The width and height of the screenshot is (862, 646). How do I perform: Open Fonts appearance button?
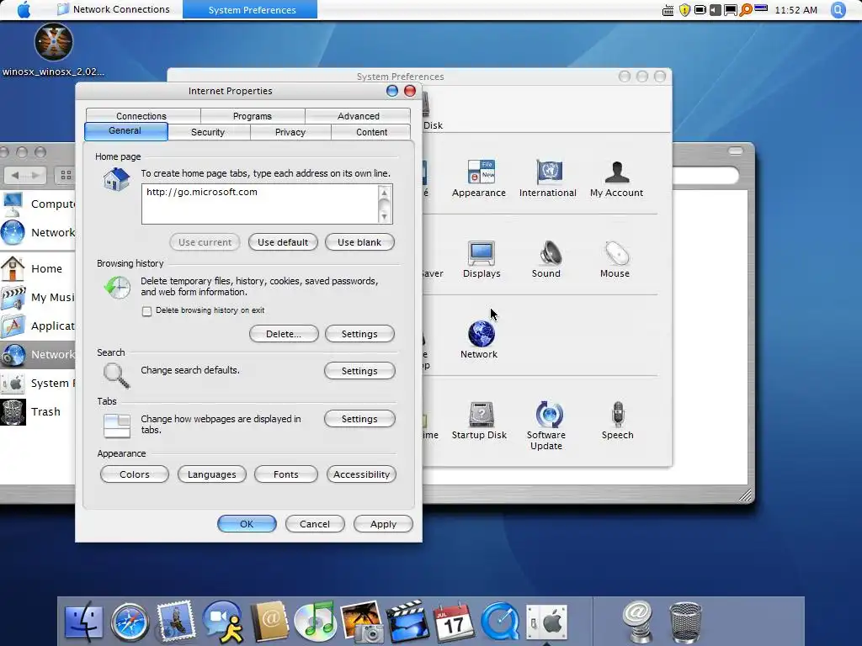(x=286, y=474)
